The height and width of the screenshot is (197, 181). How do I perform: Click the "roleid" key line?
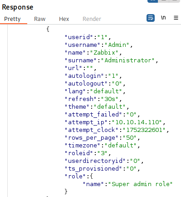(x=88, y=153)
